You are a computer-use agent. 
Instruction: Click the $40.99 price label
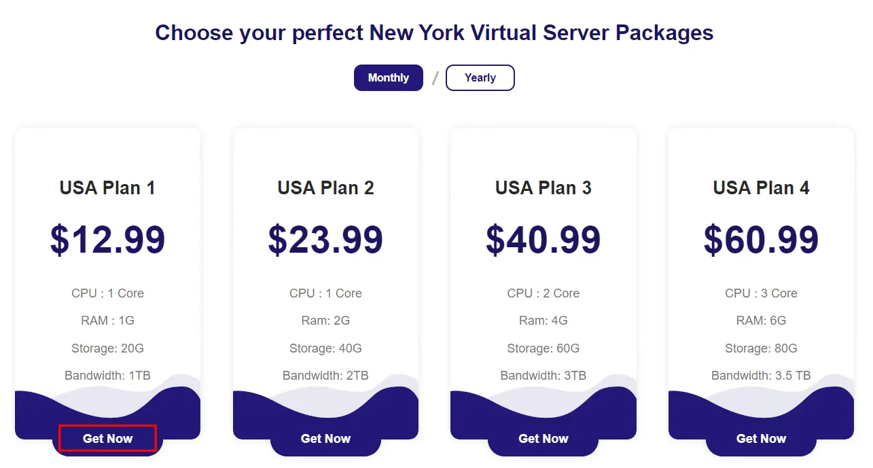pos(543,239)
